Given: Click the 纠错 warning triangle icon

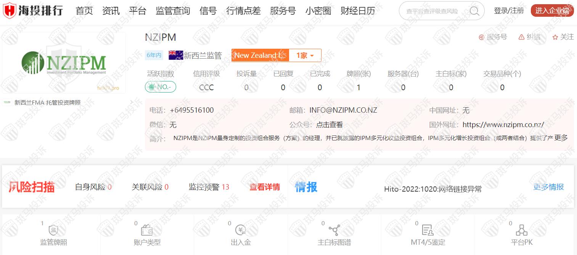Looking at the screenshot, I should click(521, 37).
